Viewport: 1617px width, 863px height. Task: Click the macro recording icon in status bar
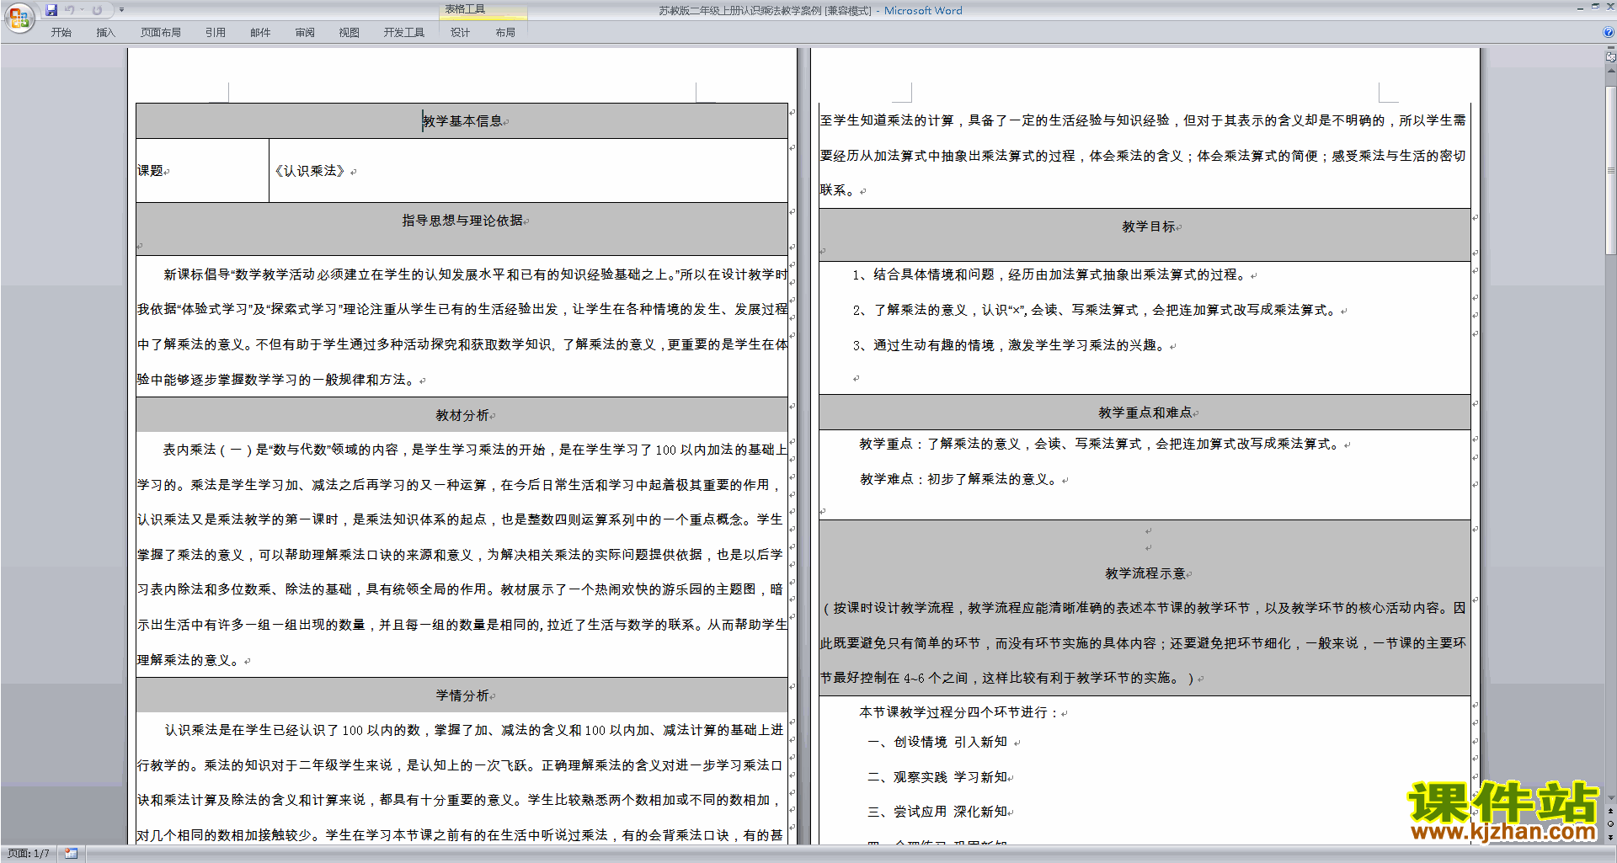72,854
